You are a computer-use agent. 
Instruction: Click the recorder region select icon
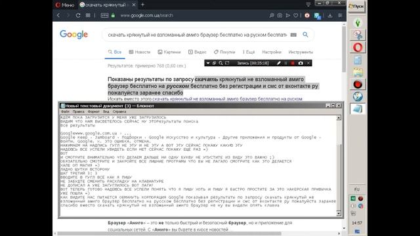pos(227,63)
